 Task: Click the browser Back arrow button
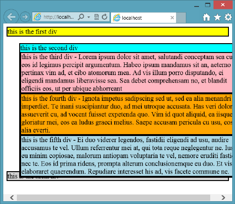(11, 17)
